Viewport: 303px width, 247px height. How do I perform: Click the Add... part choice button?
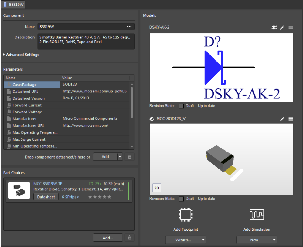108,238
